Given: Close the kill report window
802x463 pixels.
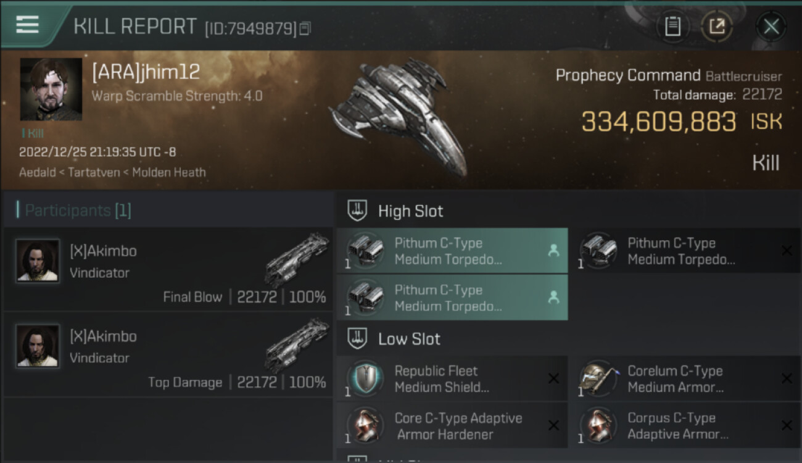Looking at the screenshot, I should (x=771, y=27).
